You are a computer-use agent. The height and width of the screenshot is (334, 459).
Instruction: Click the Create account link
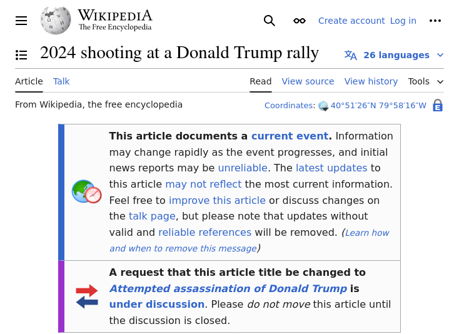tap(351, 21)
